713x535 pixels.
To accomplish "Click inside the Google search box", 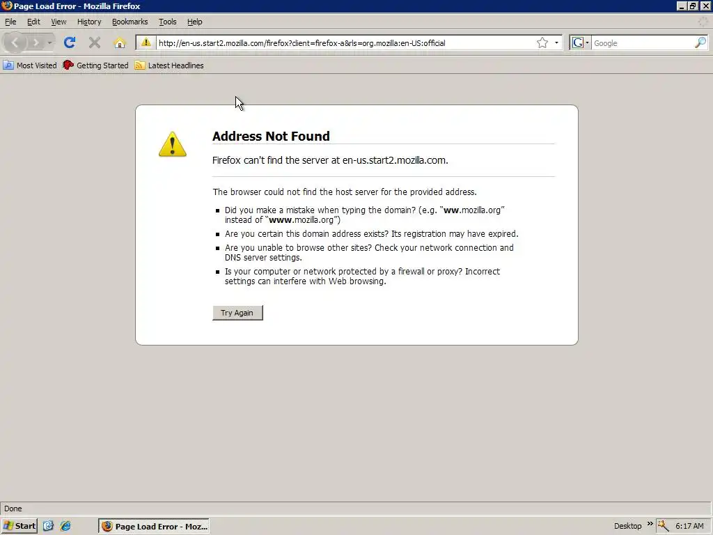I will coord(643,43).
